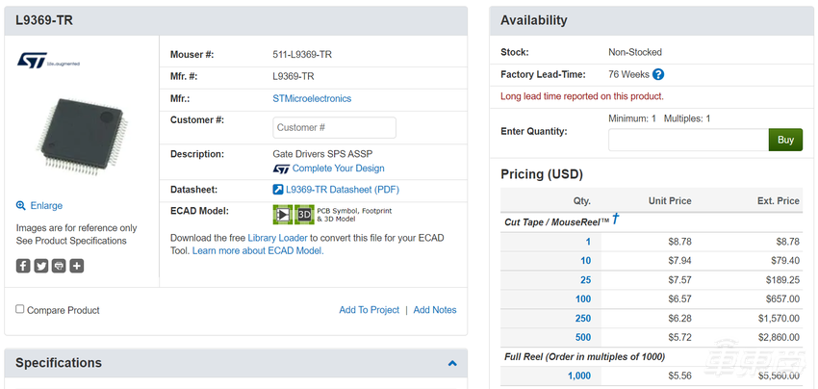The height and width of the screenshot is (389, 818).
Task: Share product on Facebook
Action: (x=23, y=266)
